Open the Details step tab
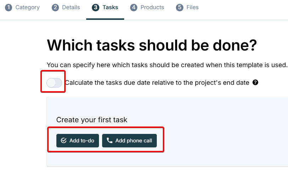Screen dimensions: 288x171 pyautogui.click(x=66, y=7)
